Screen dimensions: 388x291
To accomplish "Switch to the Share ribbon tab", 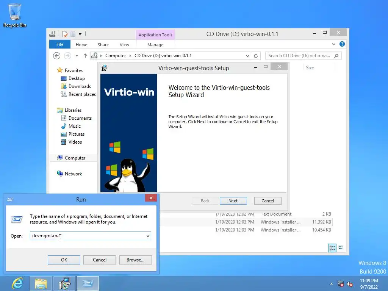I will (x=103, y=45).
